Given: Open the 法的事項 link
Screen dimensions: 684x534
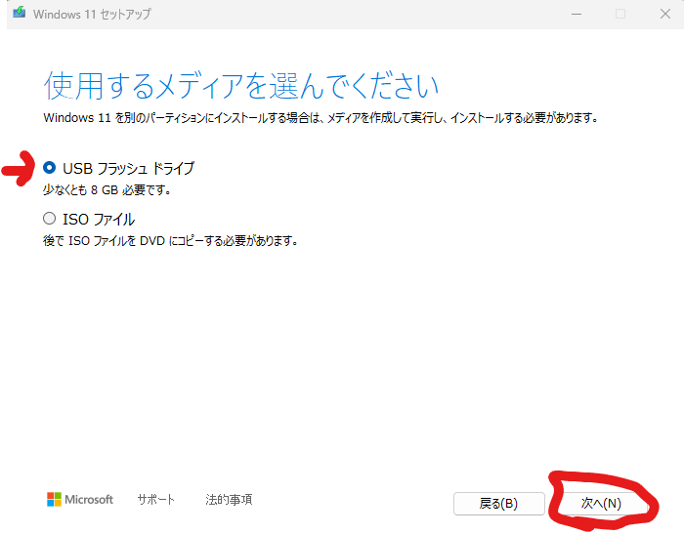Looking at the screenshot, I should coord(229,499).
